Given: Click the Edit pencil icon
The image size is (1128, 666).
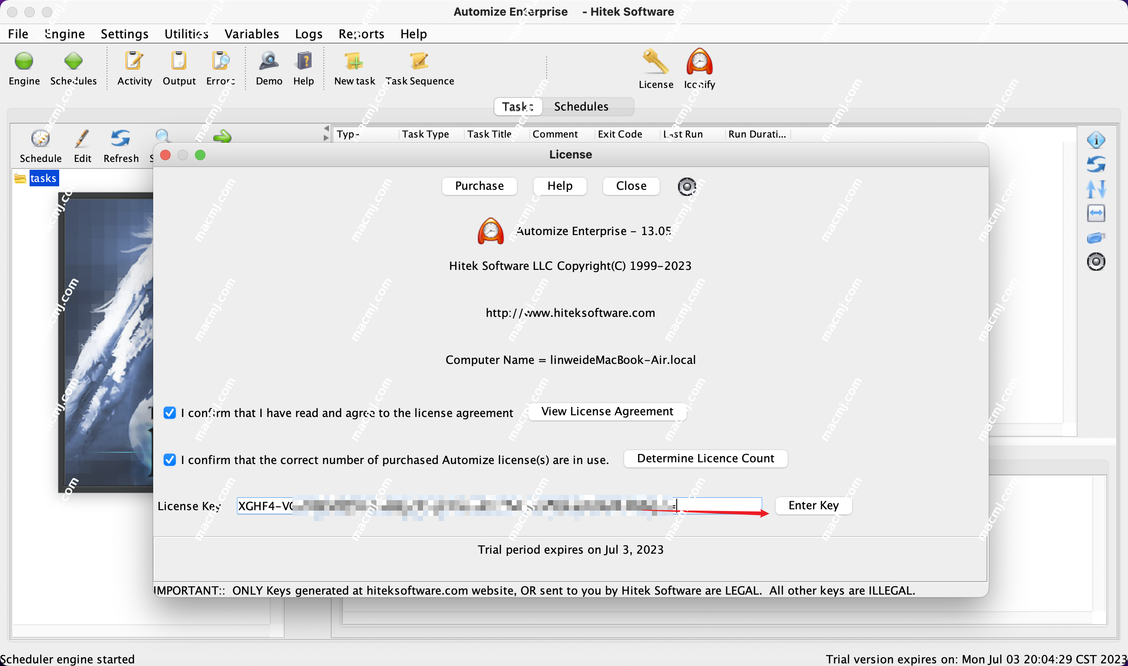Looking at the screenshot, I should (82, 138).
